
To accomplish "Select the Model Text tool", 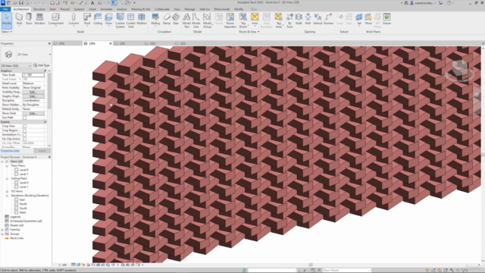I will click(186, 20).
